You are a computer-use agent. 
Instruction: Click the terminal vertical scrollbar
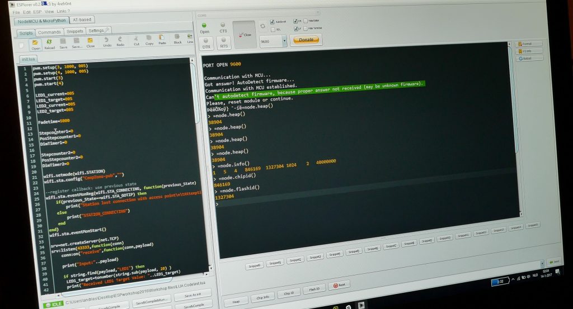pos(514,98)
